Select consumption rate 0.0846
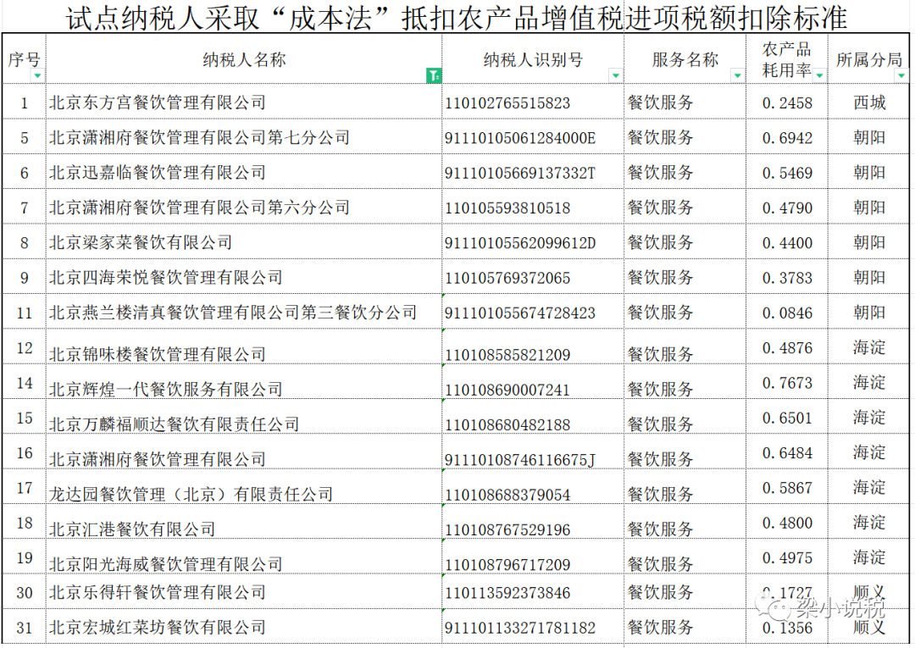The width and height of the screenshot is (915, 648). point(786,312)
